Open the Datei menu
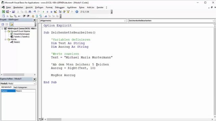This screenshot has height=121, width=216. 8,7
